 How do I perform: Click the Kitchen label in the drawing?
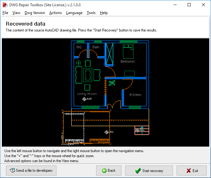pyautogui.click(x=135, y=95)
